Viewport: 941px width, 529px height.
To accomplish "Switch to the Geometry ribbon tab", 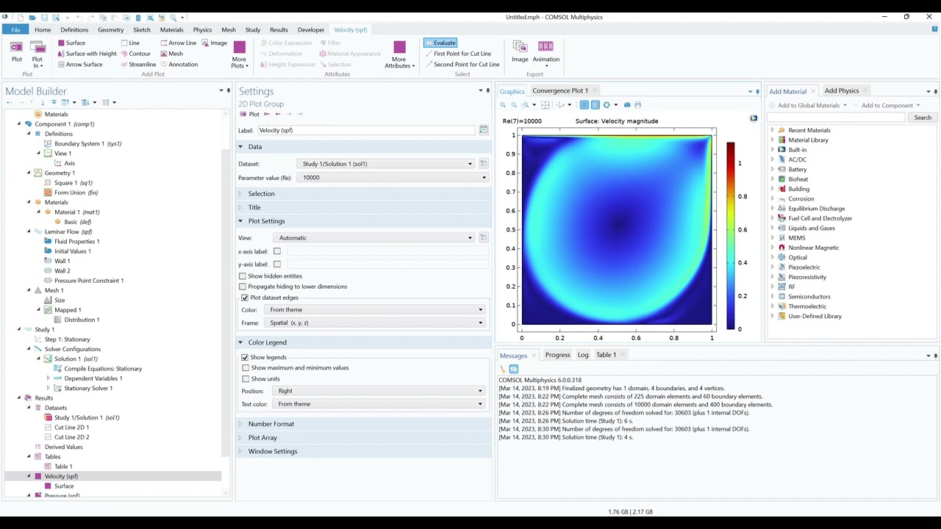I will [110, 30].
